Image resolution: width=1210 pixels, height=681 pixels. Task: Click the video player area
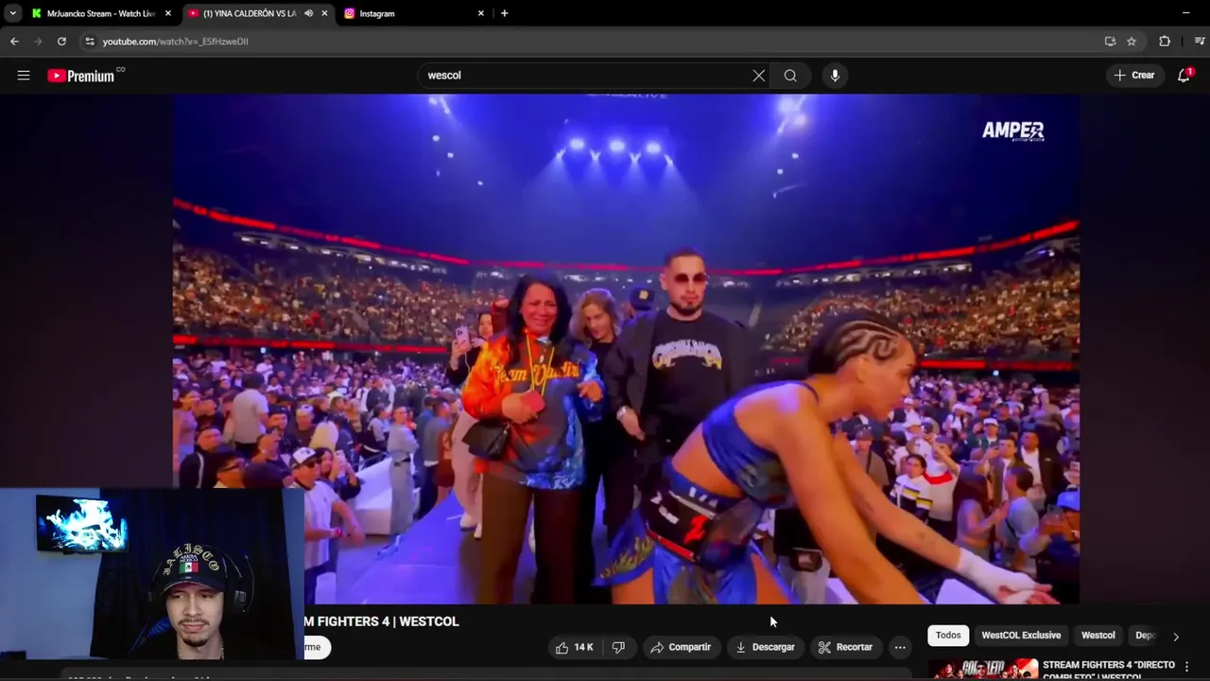[626, 348]
